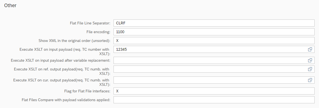This screenshot has width=319, height=108.
Task: Click the Other section heading
Action: coord(10,5)
